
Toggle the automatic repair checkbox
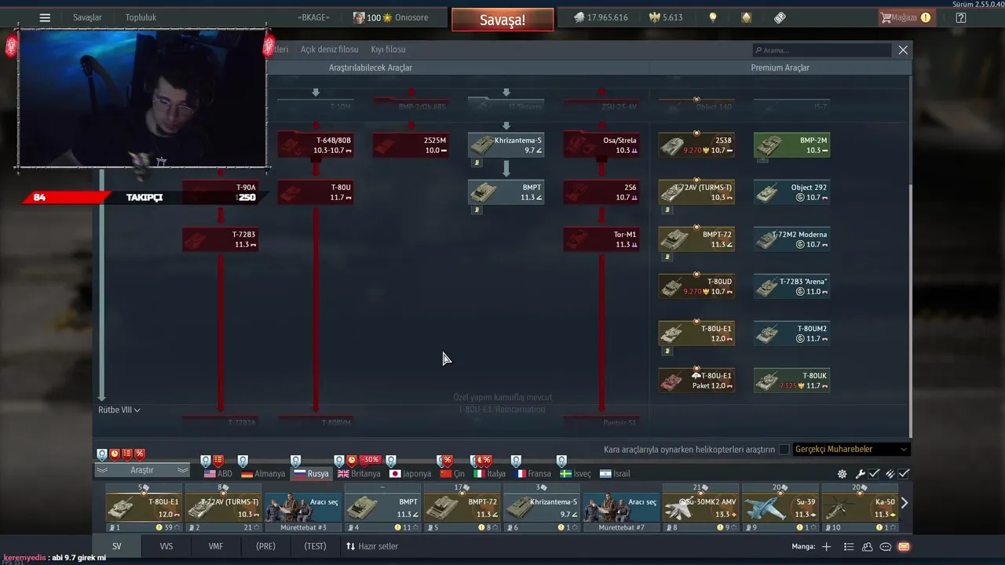pos(874,474)
